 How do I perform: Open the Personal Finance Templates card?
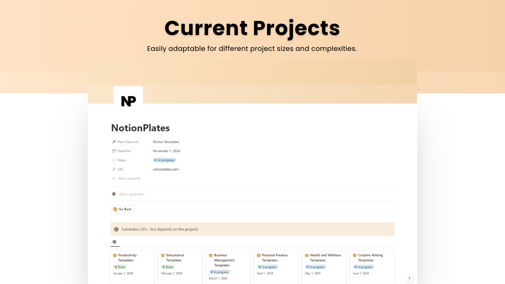pos(276,267)
